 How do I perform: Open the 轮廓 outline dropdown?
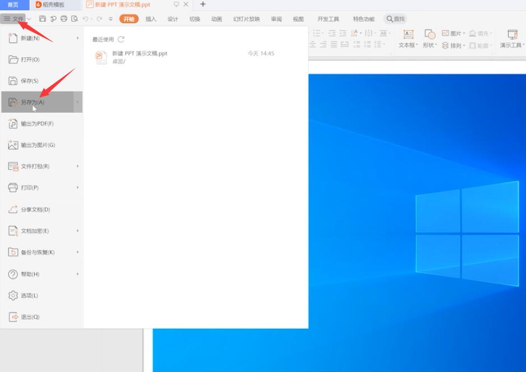tap(481, 45)
